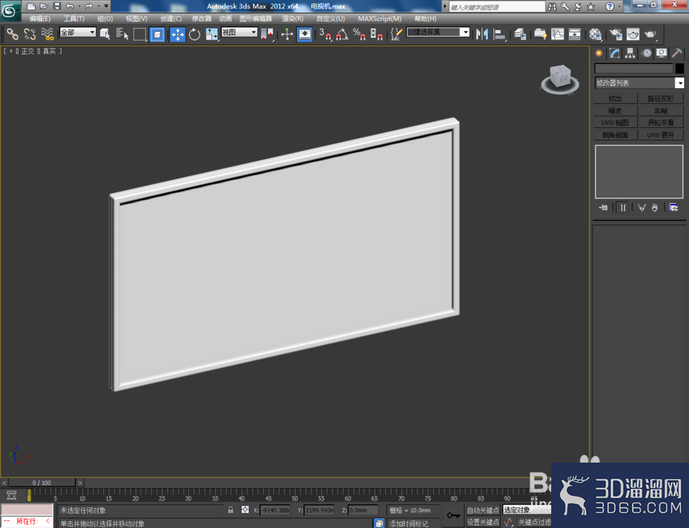Open Rendered Frame Window
Image resolution: width=689 pixels, height=528 pixels.
pos(633,34)
